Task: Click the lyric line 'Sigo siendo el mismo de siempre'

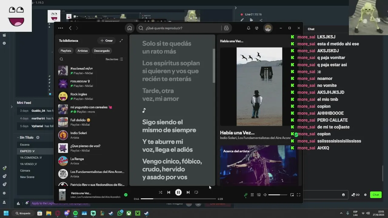Action: pos(169,126)
